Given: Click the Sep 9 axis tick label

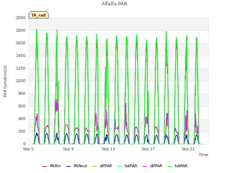Looking at the screenshot, I should coord(68,149).
